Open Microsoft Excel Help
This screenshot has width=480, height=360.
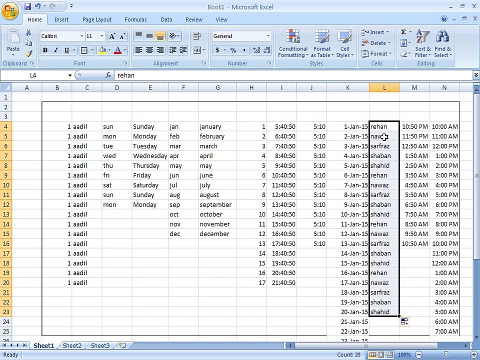(x=444, y=19)
